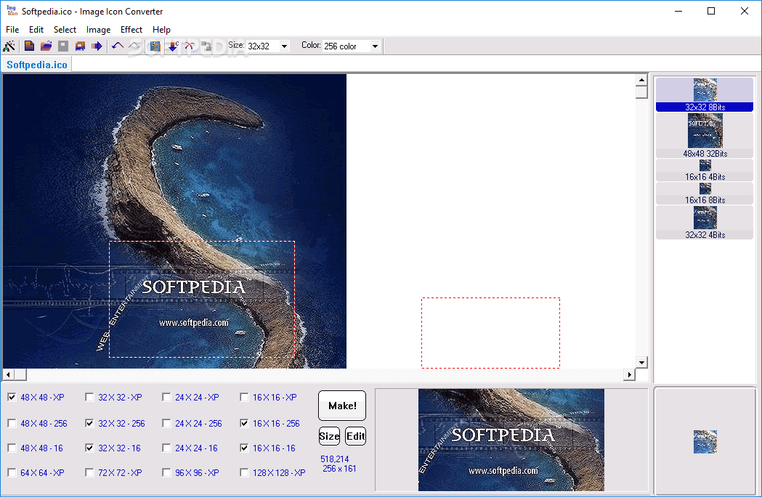Enable the 24X24-XP format
The width and height of the screenshot is (762, 497).
pyautogui.click(x=166, y=397)
